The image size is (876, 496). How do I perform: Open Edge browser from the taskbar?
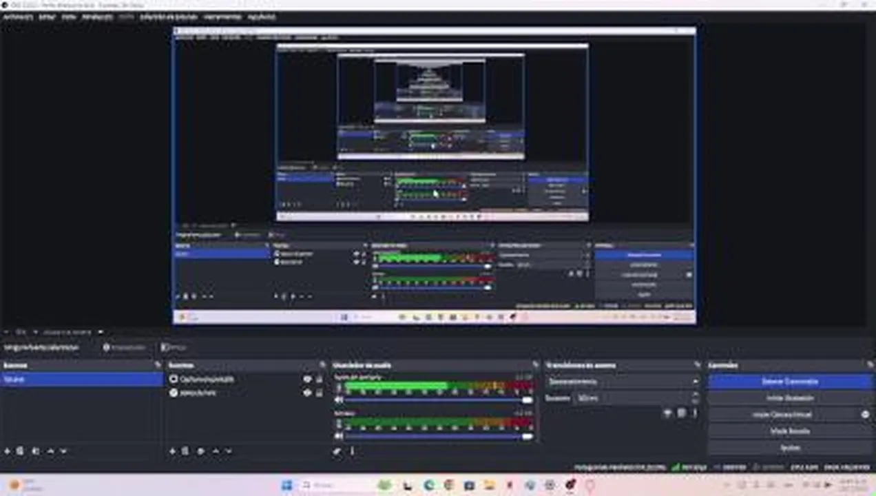(430, 485)
